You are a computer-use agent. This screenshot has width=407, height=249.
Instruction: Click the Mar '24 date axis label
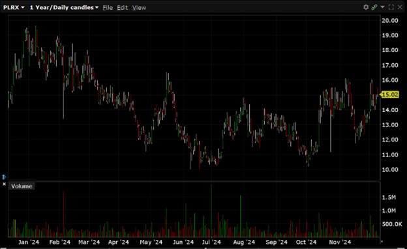(89, 242)
